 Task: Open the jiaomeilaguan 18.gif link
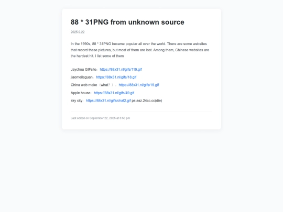click(x=116, y=77)
